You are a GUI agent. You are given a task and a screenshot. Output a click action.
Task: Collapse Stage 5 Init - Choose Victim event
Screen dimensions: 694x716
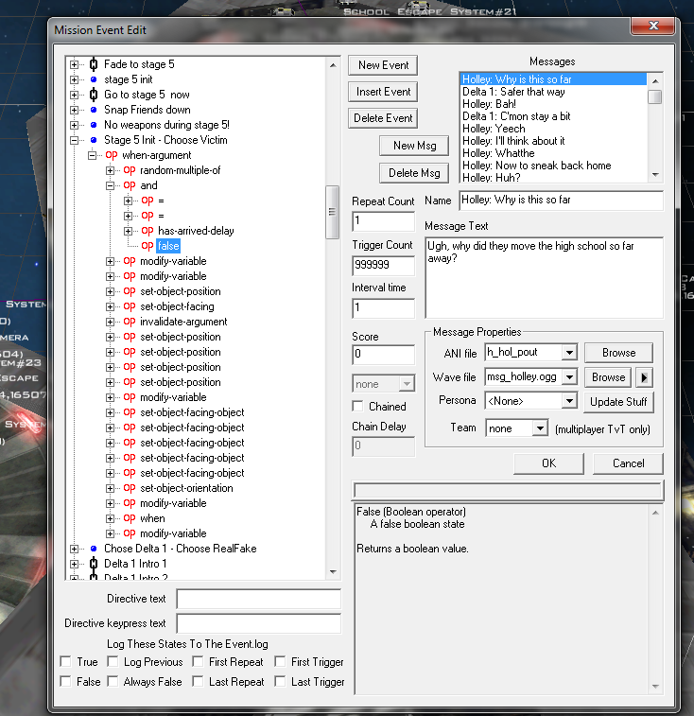[74, 140]
